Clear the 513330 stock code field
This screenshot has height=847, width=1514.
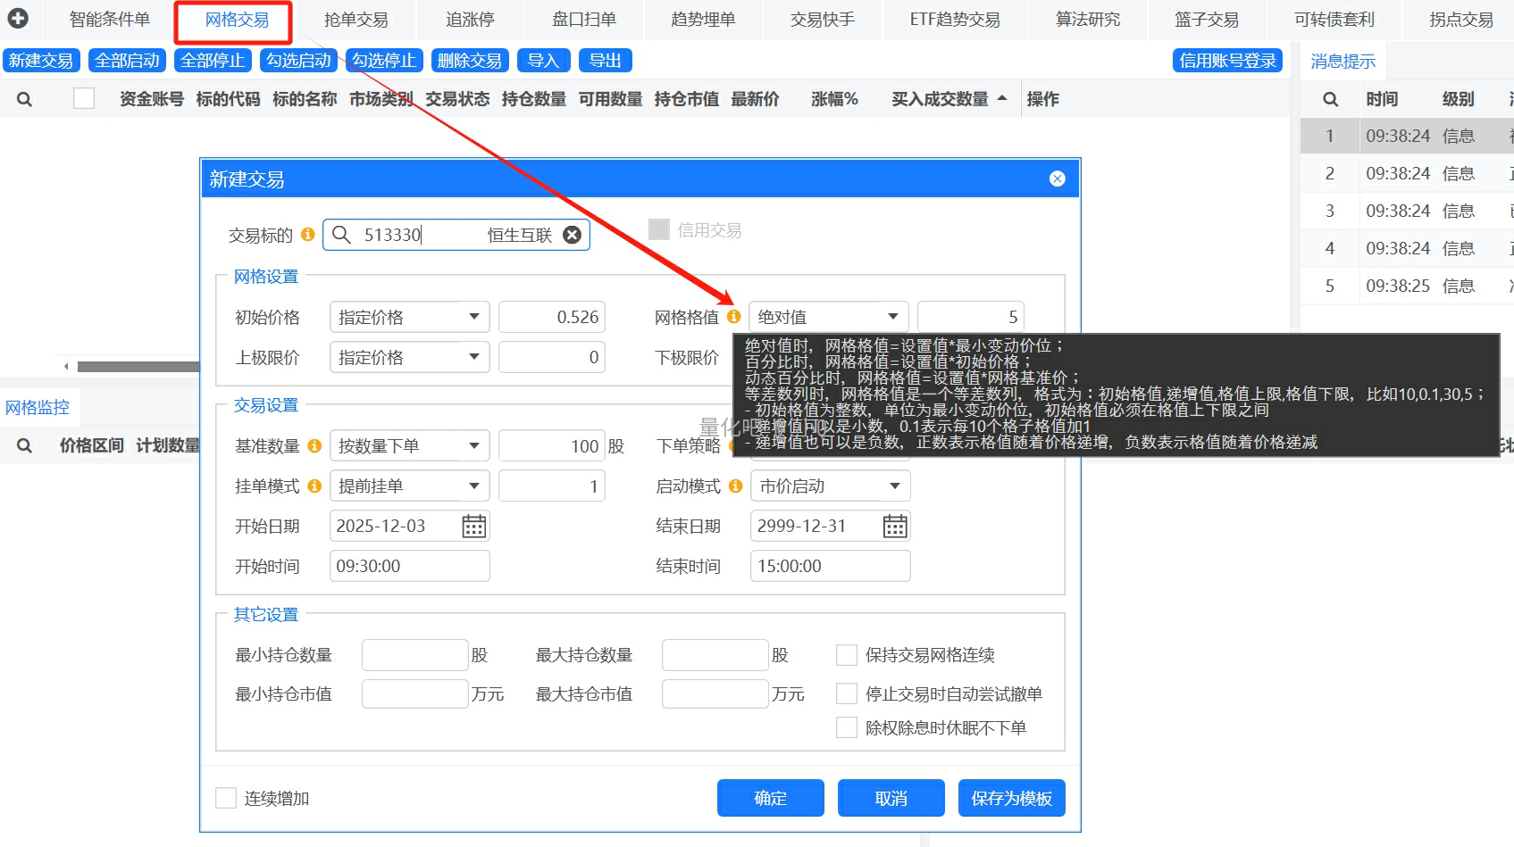(x=572, y=235)
